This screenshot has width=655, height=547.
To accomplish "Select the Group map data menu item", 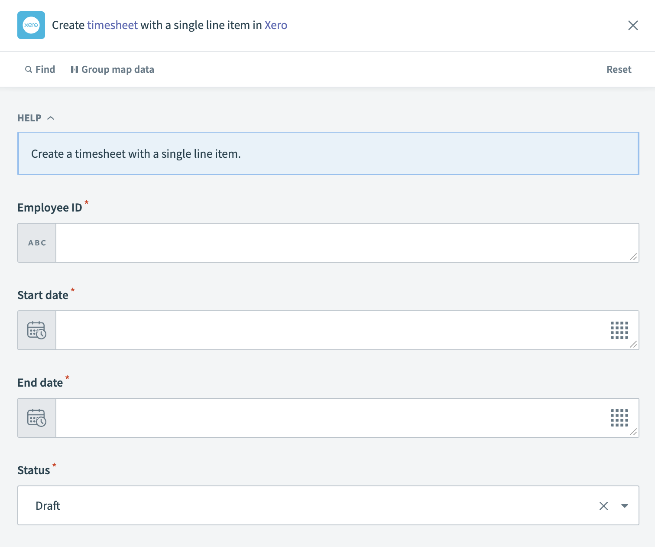I will click(x=117, y=69).
